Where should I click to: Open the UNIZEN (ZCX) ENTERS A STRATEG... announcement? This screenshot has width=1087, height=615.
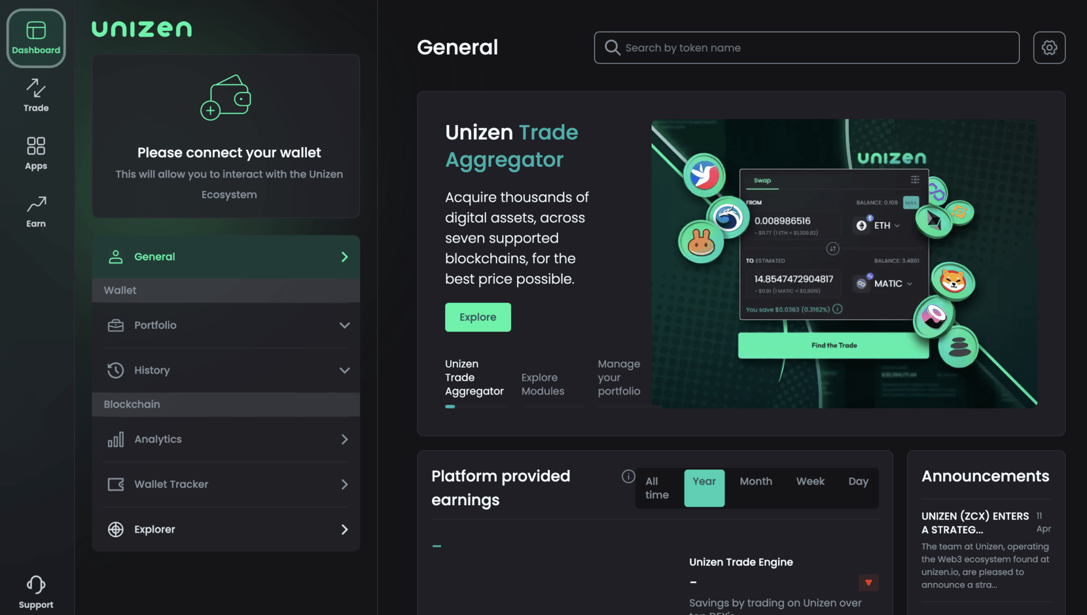(x=975, y=523)
